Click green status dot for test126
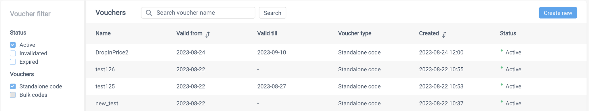The image size is (589, 111). click(x=502, y=68)
